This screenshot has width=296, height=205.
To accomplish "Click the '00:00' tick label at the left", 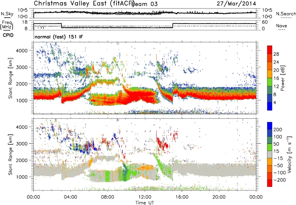I will tap(33, 197).
